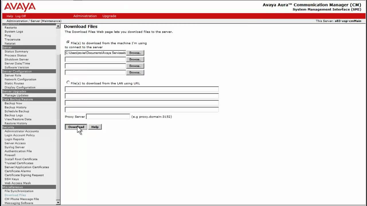Click the first Browse button
This screenshot has width=367, height=206.
(x=135, y=53)
